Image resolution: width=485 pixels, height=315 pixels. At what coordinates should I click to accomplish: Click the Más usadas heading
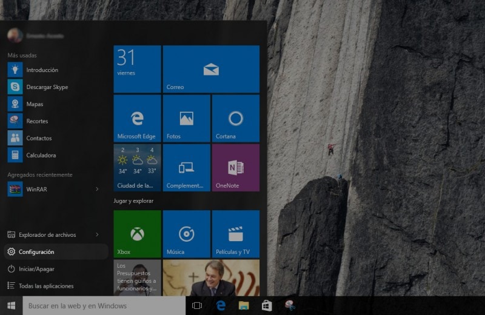(22, 55)
